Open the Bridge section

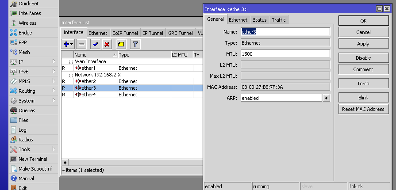tap(34, 33)
